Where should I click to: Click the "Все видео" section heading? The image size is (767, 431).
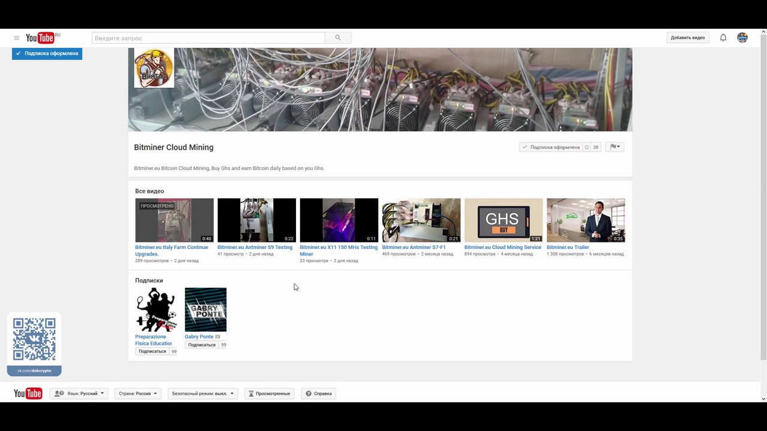point(150,192)
